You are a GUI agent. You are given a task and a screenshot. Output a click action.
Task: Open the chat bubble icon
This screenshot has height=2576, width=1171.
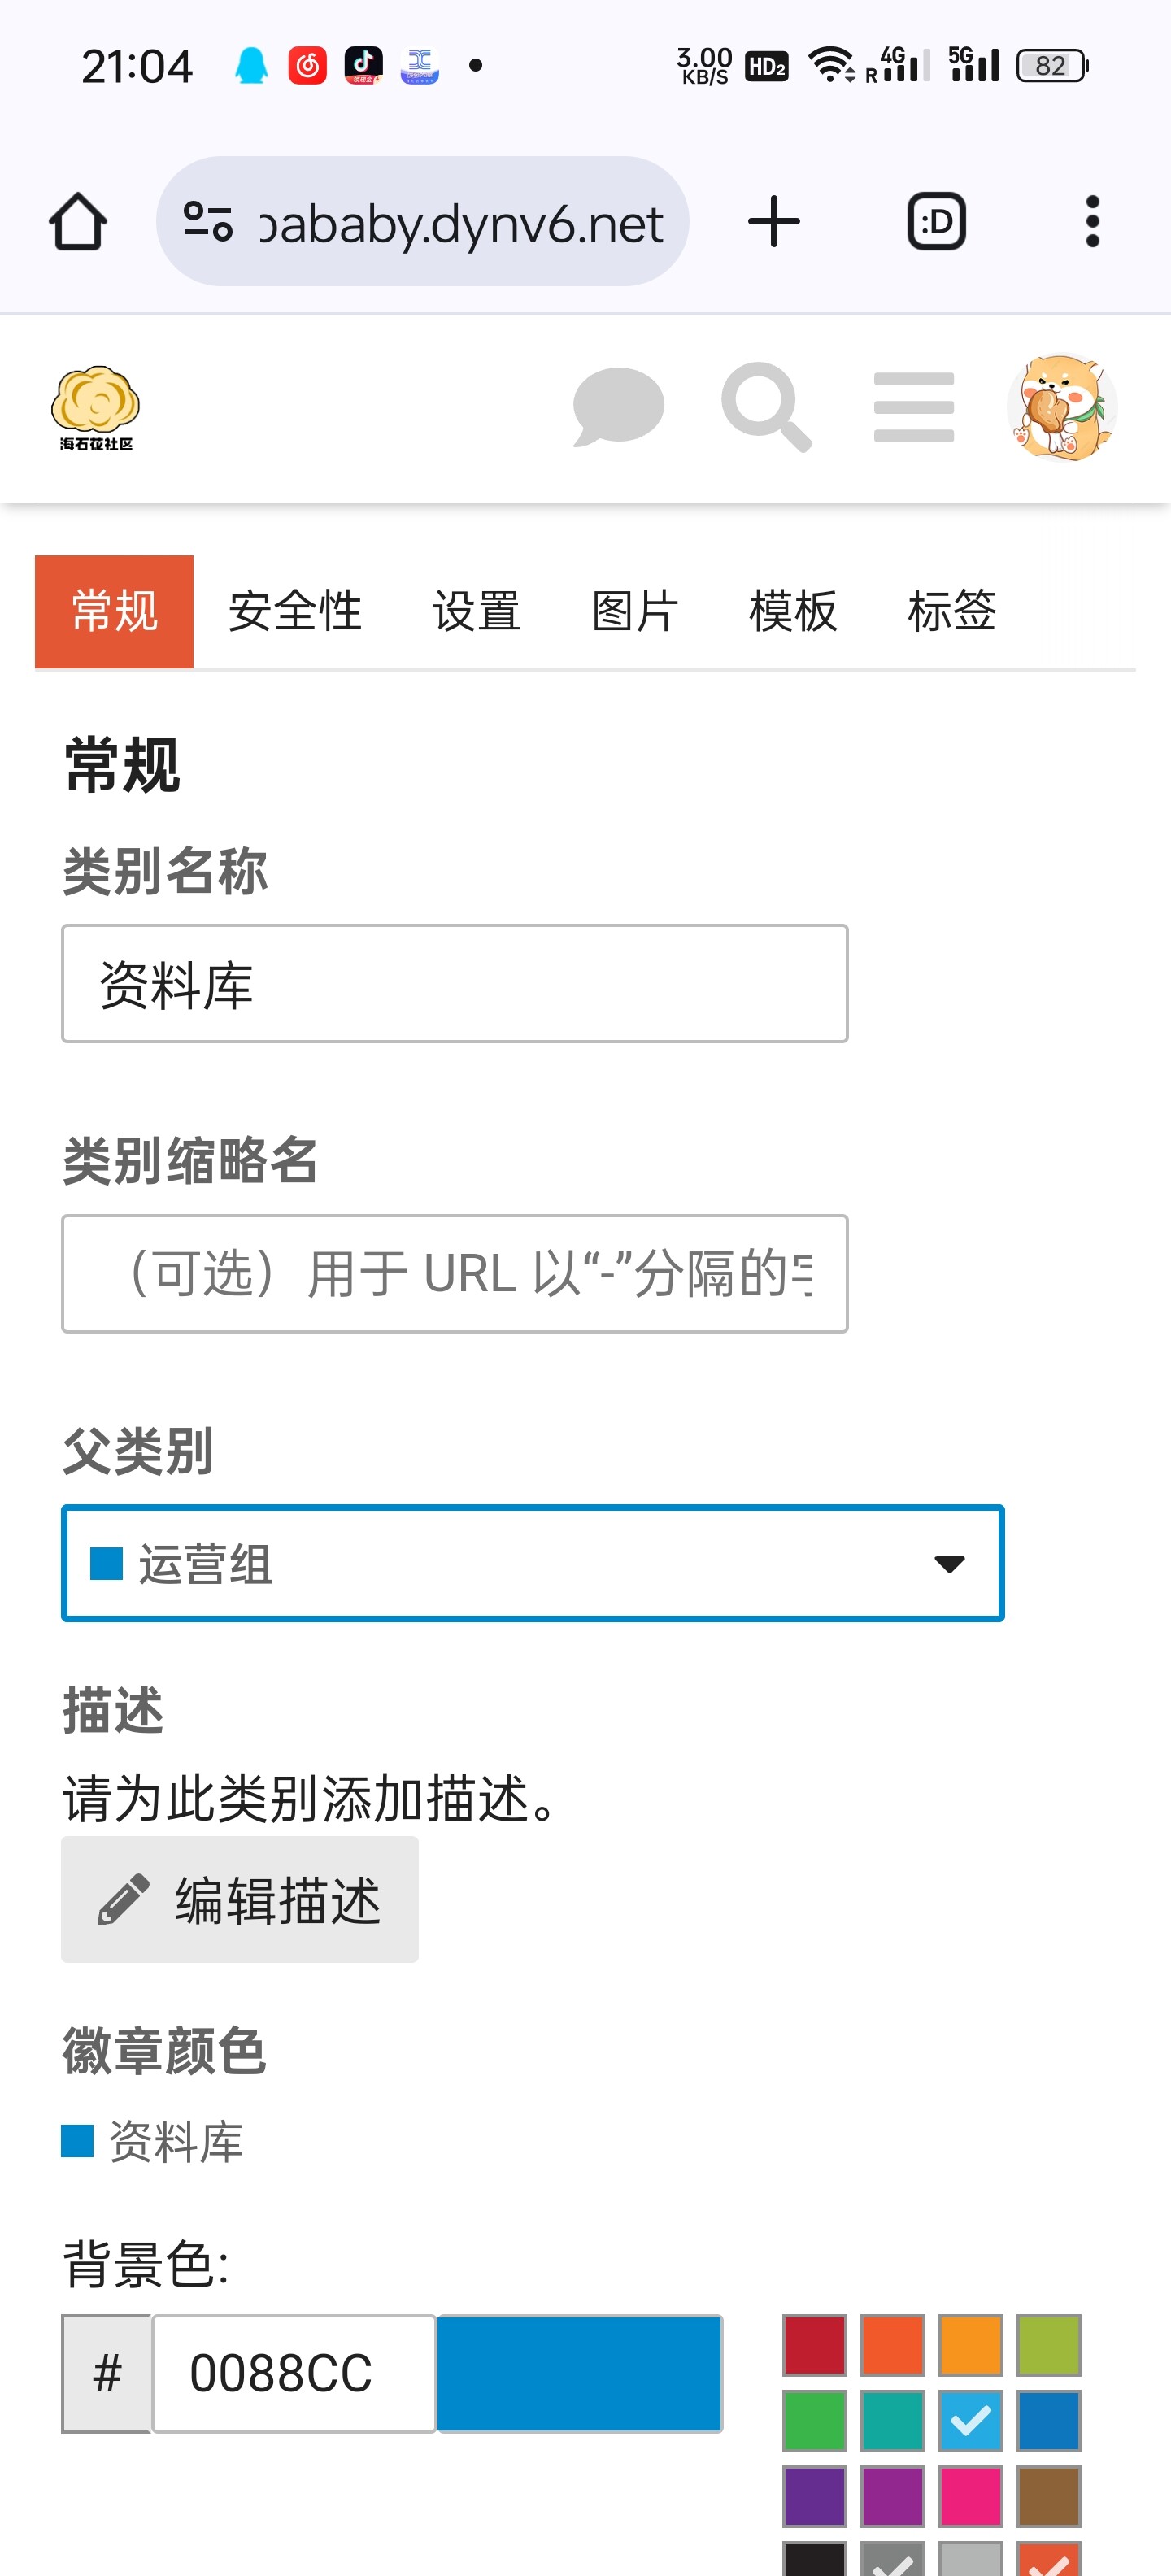point(618,407)
